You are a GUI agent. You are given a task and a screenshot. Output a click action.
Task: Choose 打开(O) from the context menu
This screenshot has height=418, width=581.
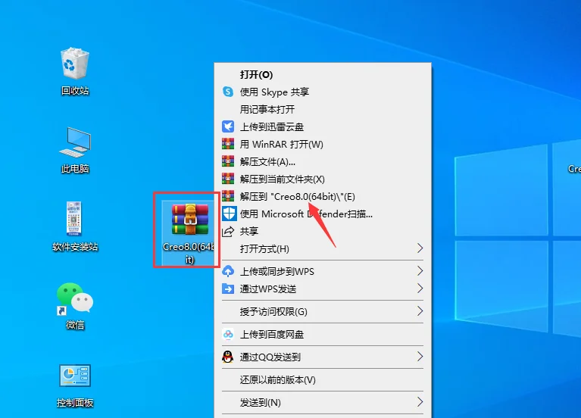323,74
